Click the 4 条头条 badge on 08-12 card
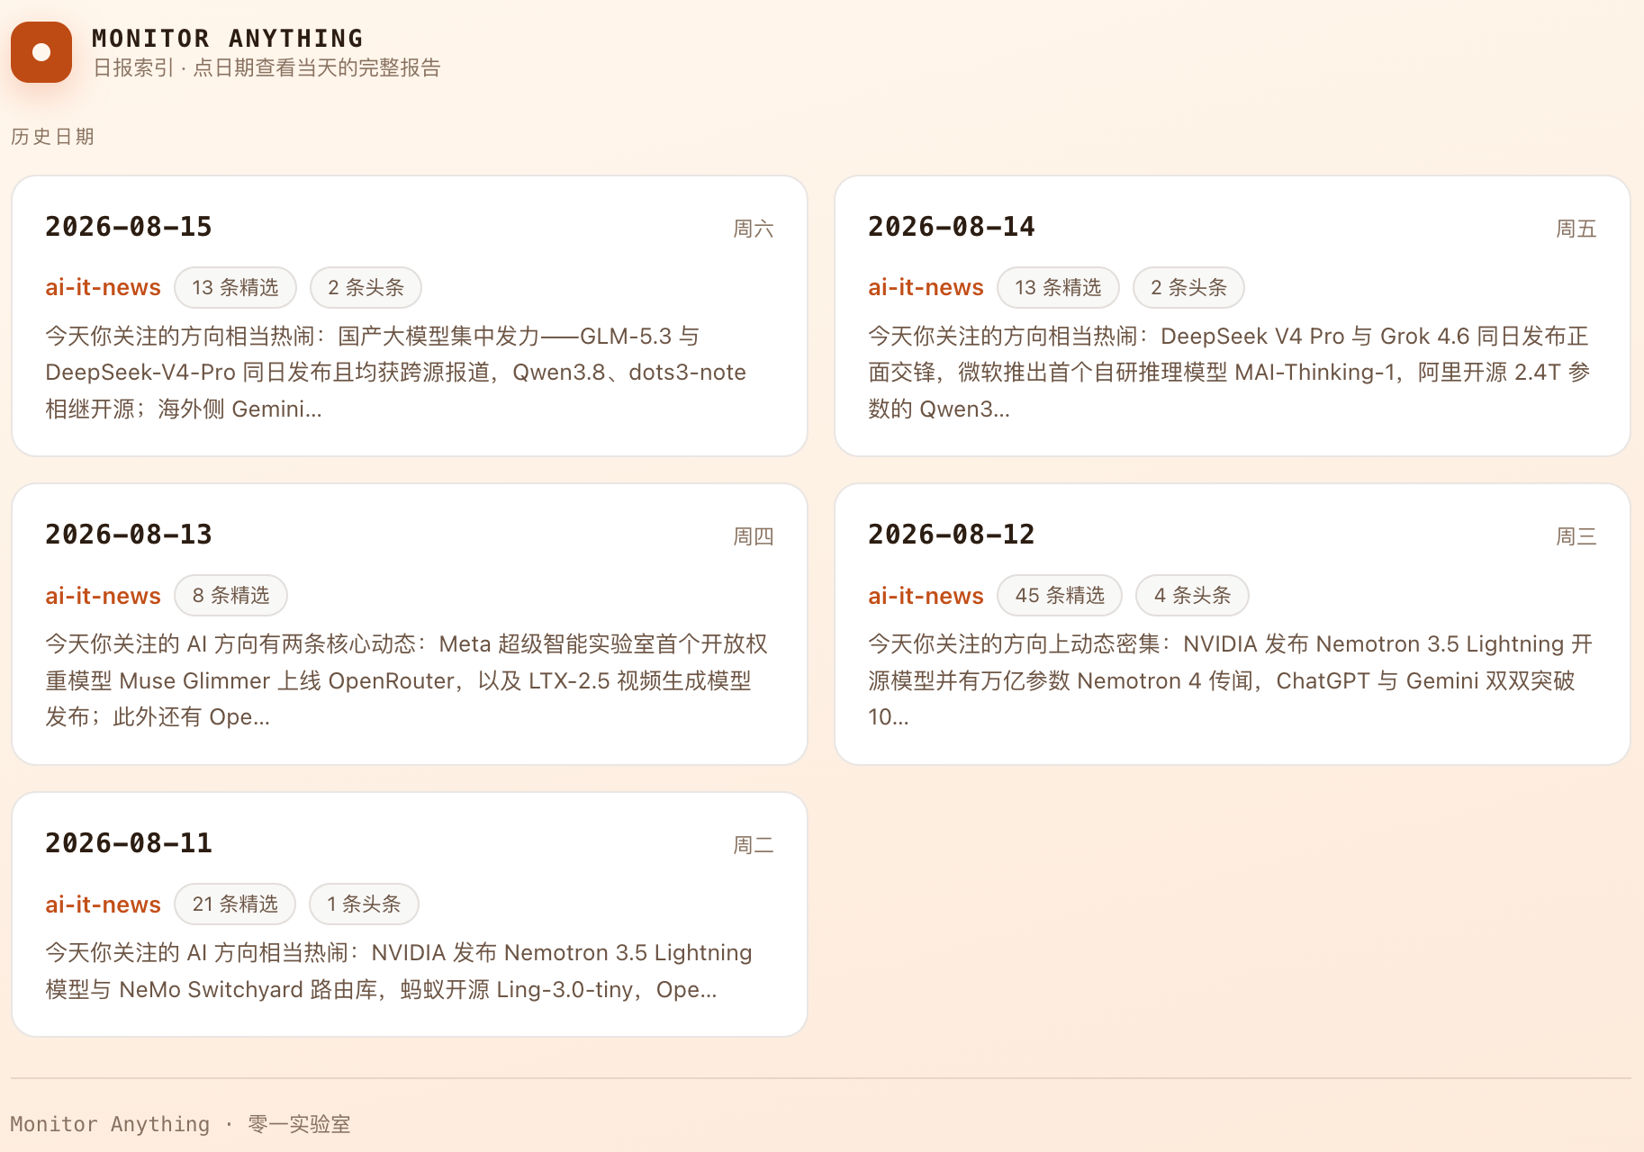Image resolution: width=1644 pixels, height=1152 pixels. click(x=1192, y=596)
